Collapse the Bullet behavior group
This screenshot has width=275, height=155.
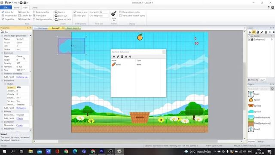pos(6,84)
